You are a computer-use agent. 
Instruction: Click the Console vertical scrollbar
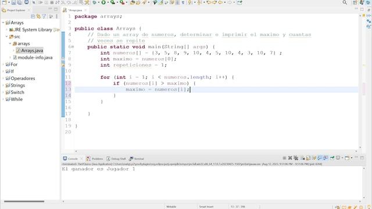click(x=364, y=183)
